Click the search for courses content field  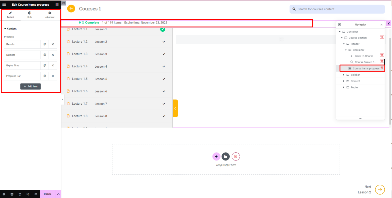tap(337, 9)
